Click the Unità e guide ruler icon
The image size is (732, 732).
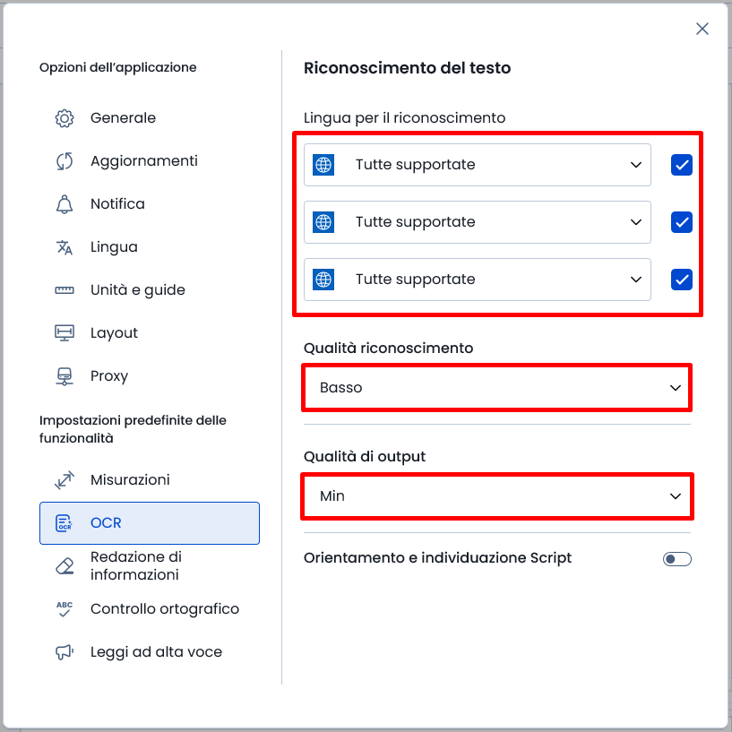[x=65, y=290]
